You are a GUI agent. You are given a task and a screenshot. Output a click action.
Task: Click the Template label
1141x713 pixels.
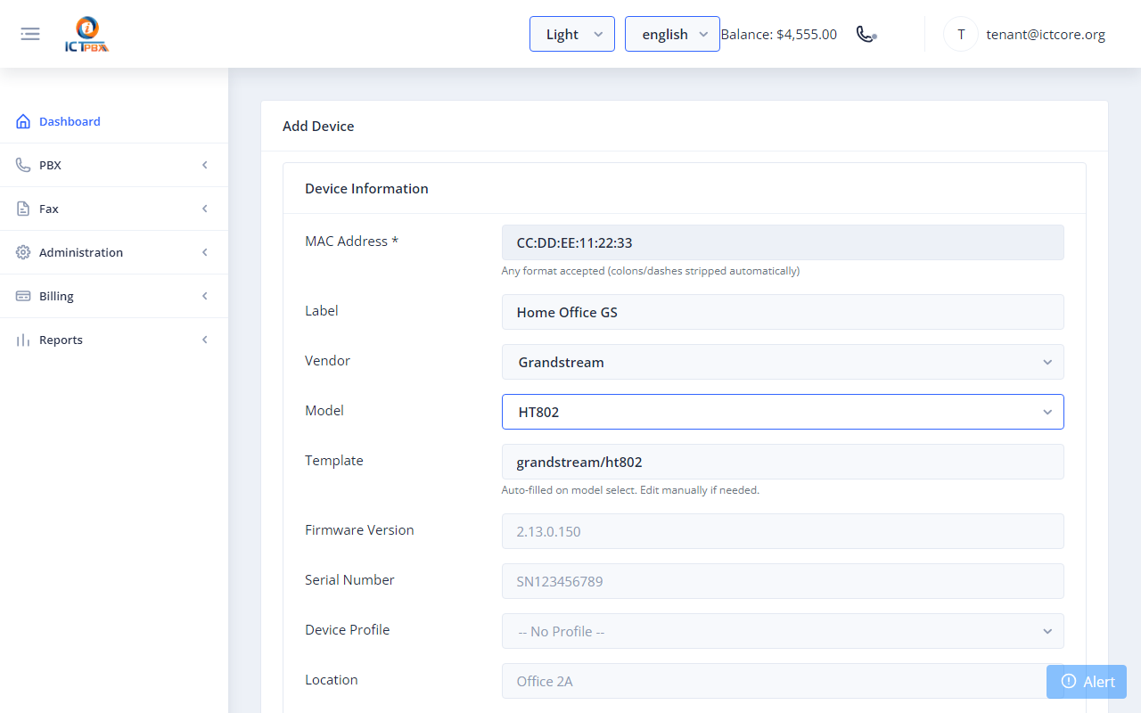pos(334,461)
